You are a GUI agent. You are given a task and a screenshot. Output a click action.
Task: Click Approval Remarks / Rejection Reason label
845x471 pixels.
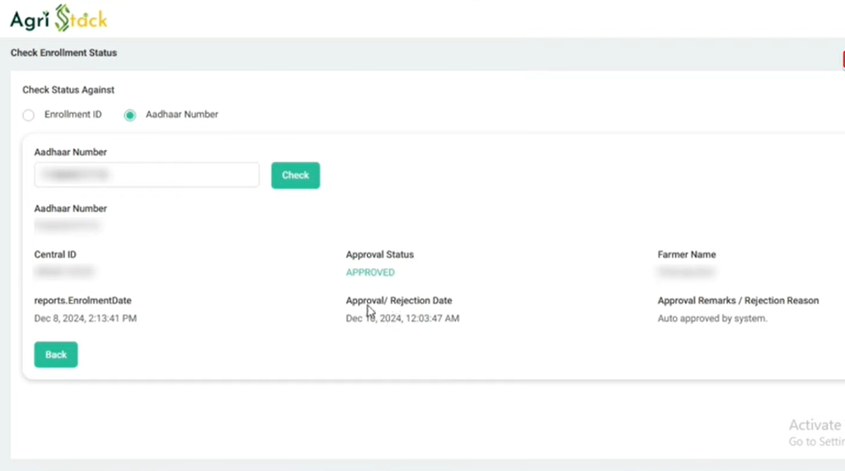738,301
